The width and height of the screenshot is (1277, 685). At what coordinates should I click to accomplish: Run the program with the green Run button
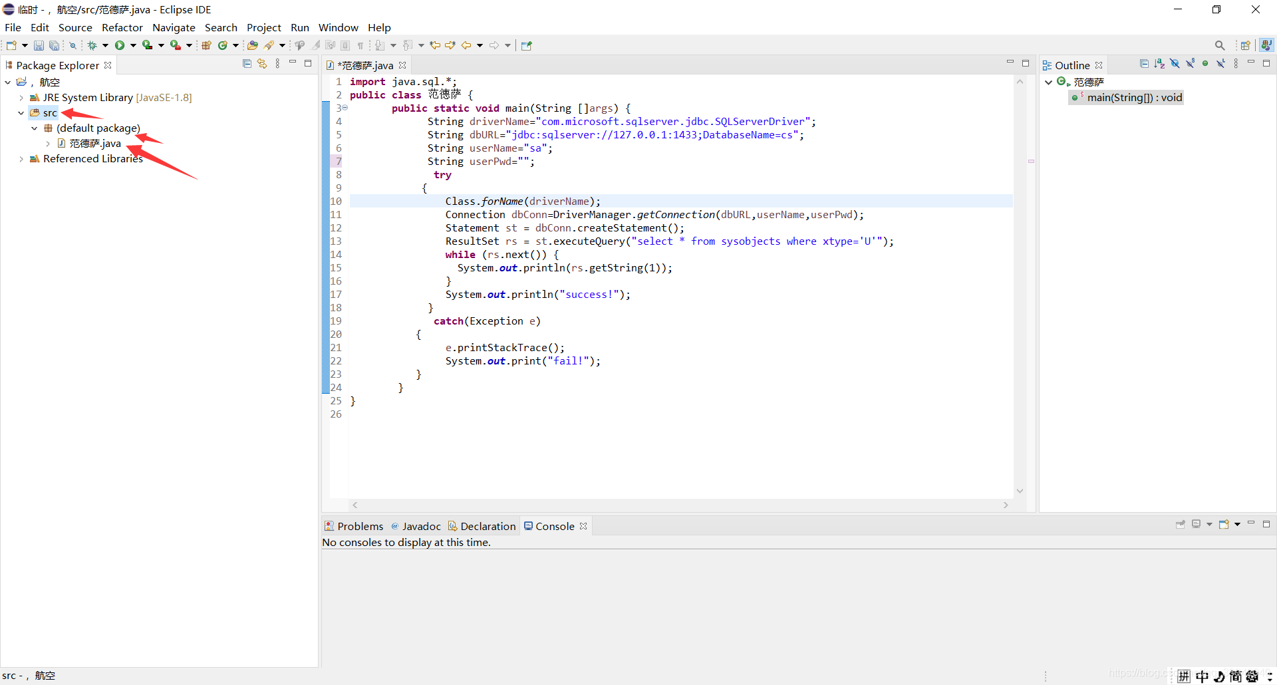click(x=120, y=45)
